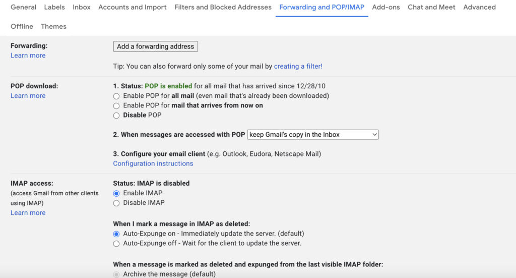Click Learn more under Forwarding
The height and width of the screenshot is (278, 516).
coord(28,55)
